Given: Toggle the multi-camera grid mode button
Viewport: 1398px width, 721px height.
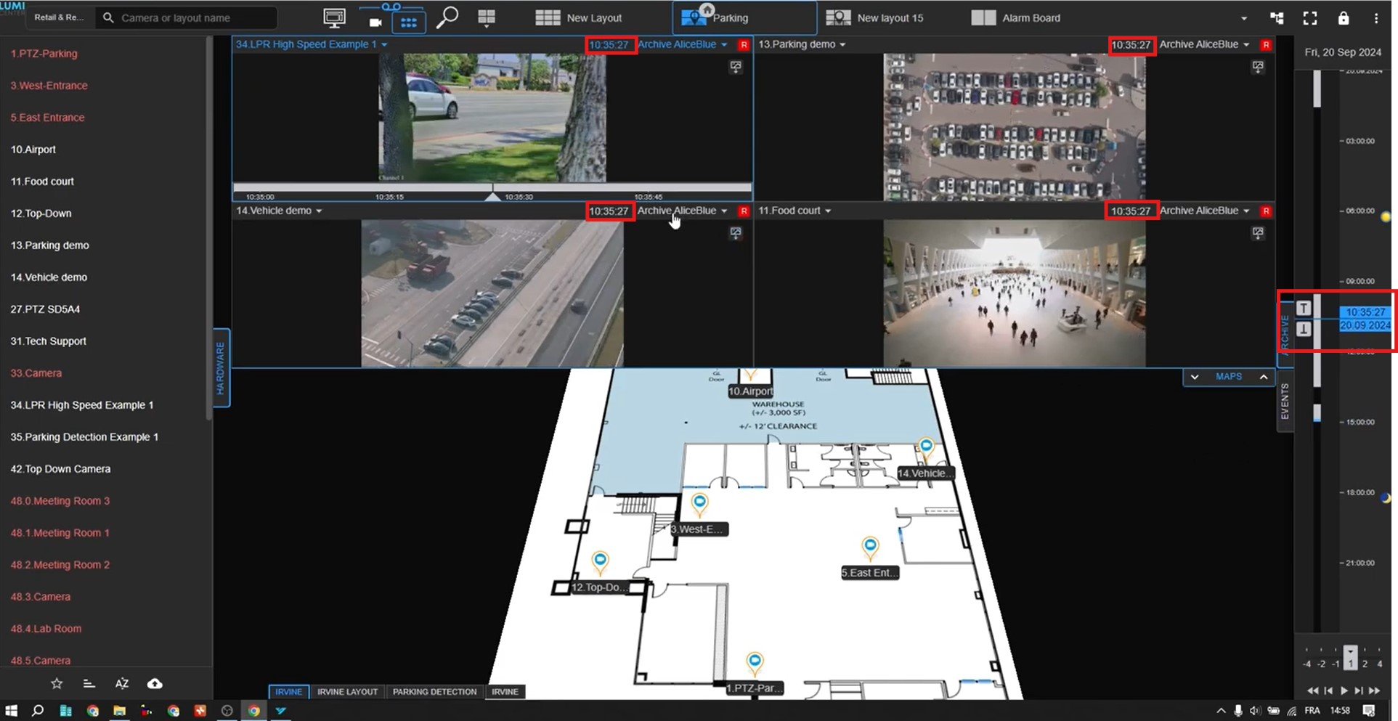Looking at the screenshot, I should pyautogui.click(x=409, y=22).
